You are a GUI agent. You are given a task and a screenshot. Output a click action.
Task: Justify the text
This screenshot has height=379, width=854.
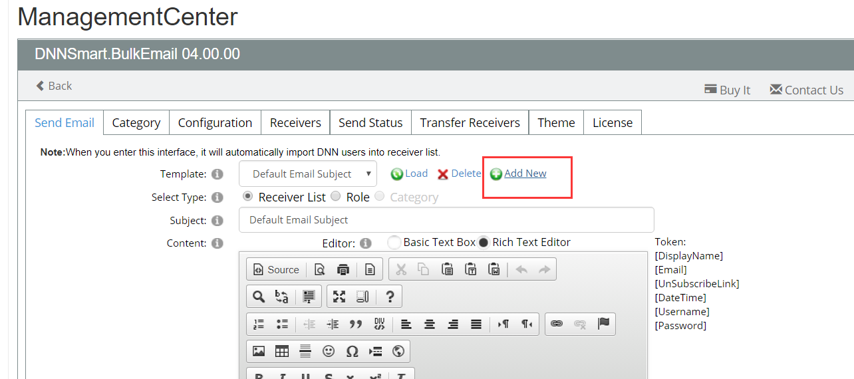pyautogui.click(x=476, y=324)
